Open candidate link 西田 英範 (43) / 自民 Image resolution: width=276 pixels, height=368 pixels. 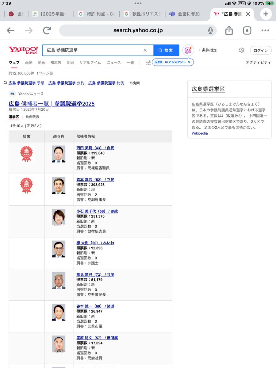pos(95,148)
